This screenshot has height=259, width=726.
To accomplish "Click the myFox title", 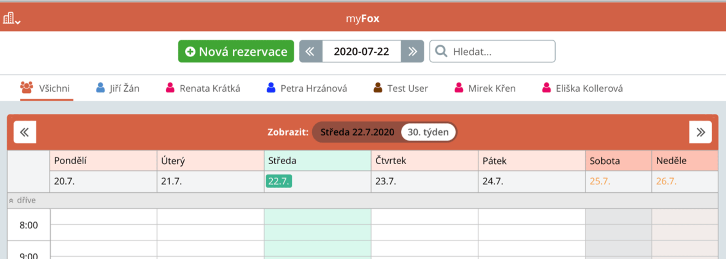I will click(363, 19).
